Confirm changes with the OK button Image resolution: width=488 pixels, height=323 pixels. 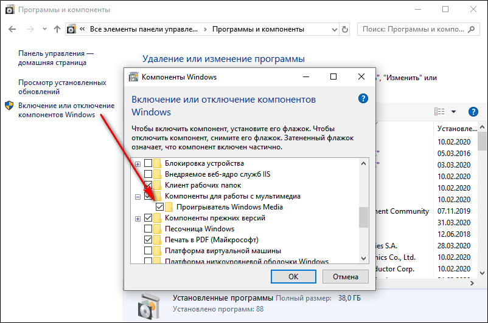(293, 276)
